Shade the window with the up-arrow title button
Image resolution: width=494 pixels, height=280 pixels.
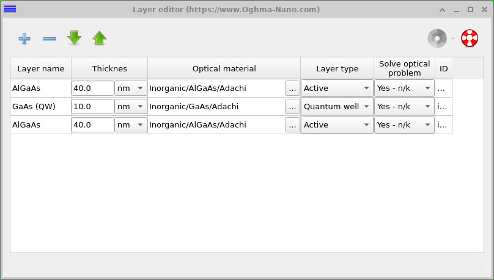coord(442,10)
